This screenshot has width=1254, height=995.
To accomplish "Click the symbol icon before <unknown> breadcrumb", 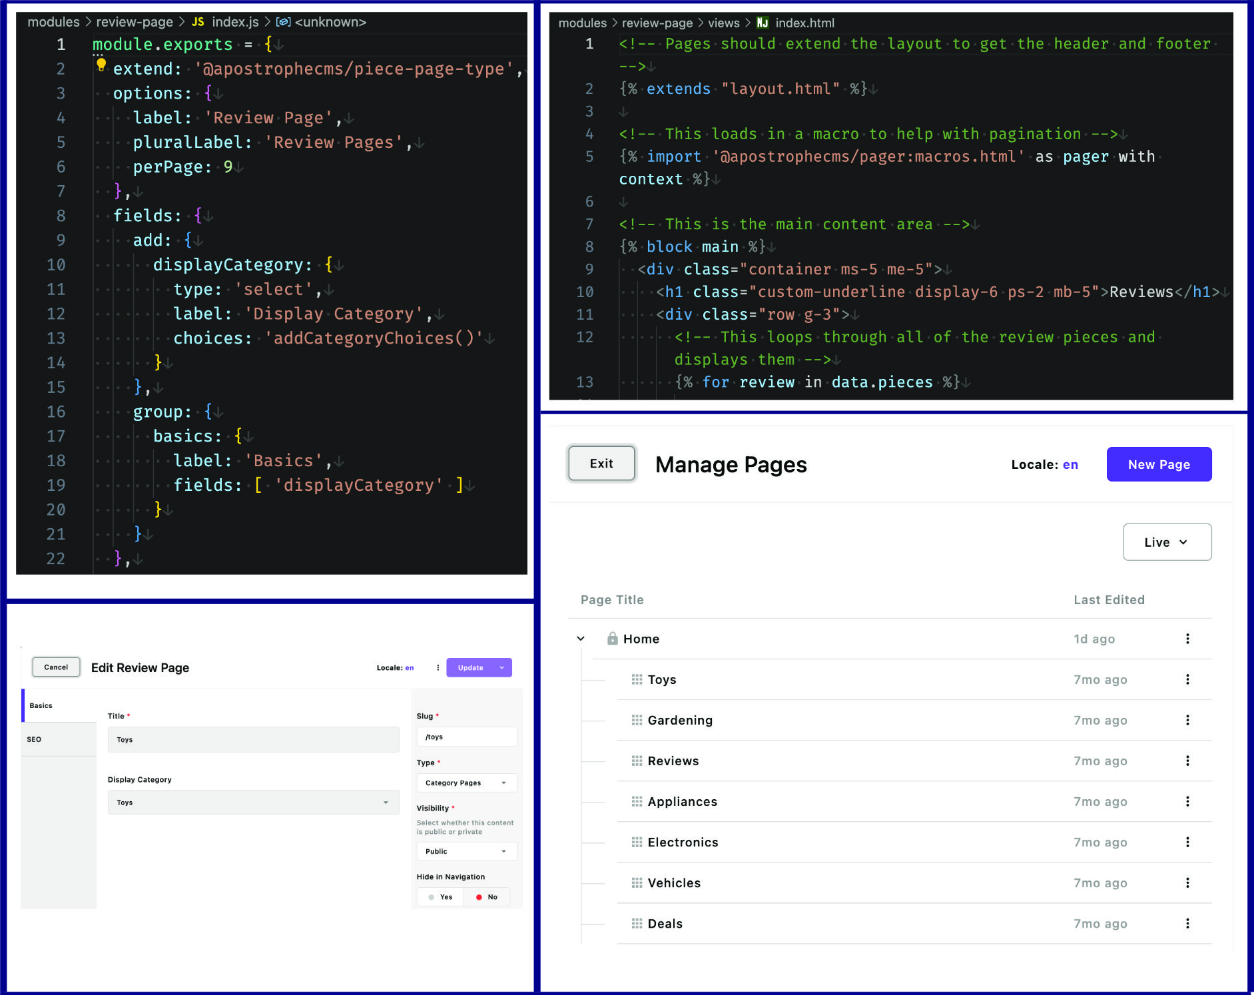I will point(283,21).
